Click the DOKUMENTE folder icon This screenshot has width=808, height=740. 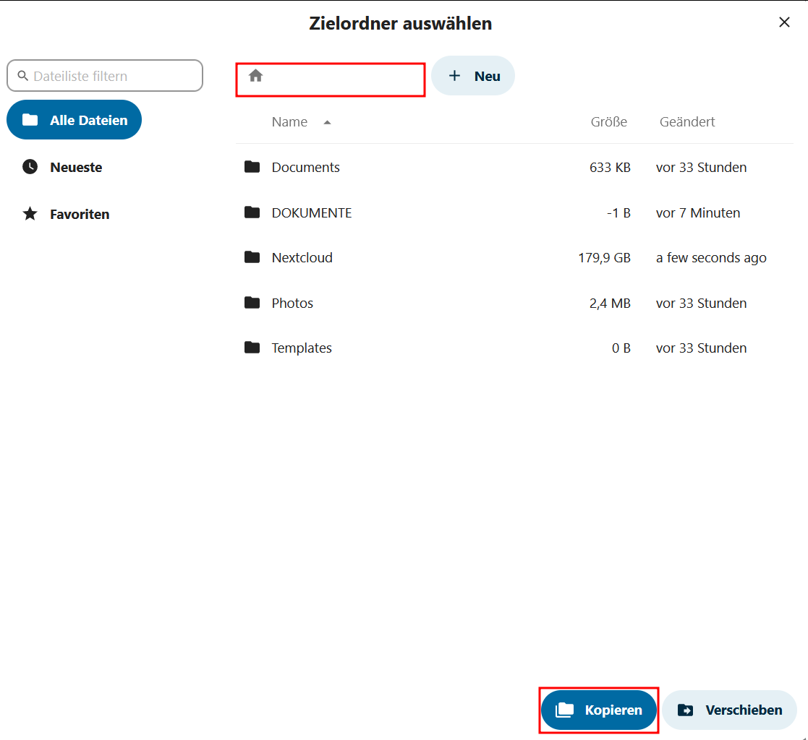[x=252, y=212]
